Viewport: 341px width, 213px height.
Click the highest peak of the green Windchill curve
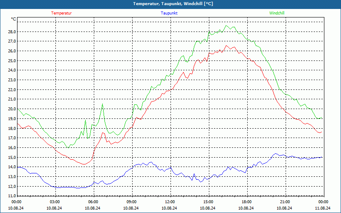[x=227, y=26]
